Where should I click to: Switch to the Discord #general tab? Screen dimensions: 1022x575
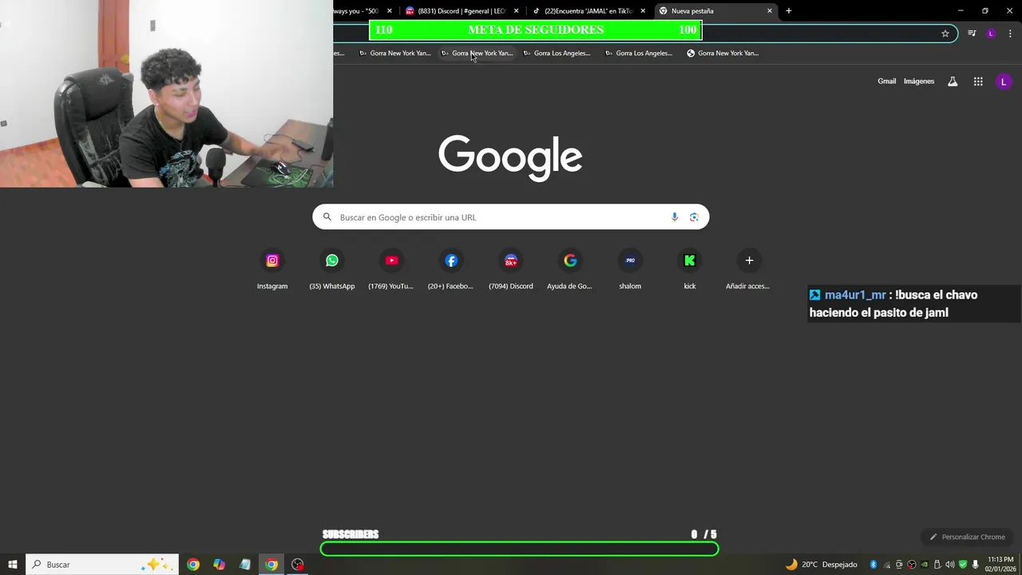click(461, 11)
